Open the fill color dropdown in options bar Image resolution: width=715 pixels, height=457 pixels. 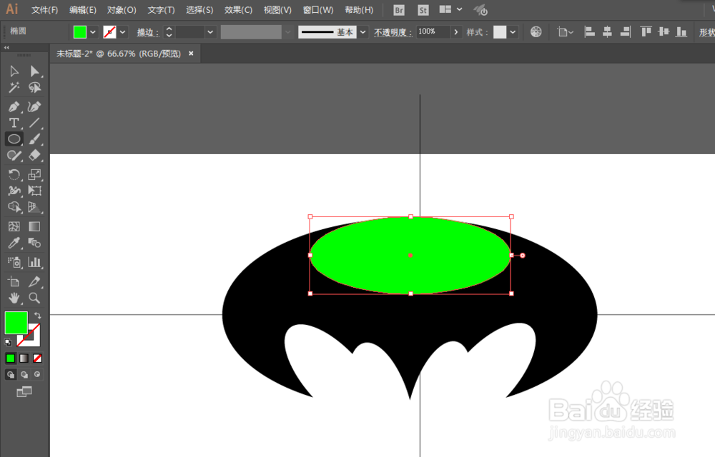(93, 31)
